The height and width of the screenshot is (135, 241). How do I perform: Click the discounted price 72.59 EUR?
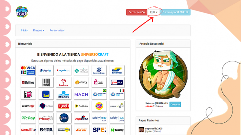(x=158, y=106)
